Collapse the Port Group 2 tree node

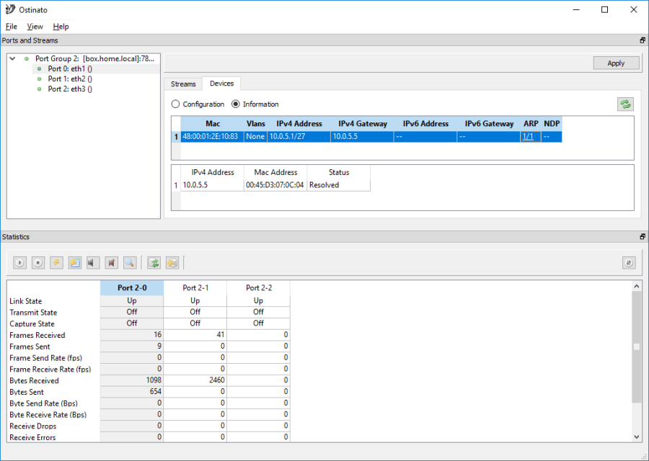click(x=13, y=59)
